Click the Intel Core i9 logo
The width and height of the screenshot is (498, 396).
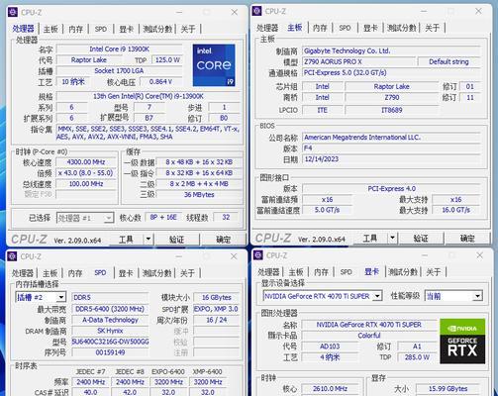click(214, 65)
